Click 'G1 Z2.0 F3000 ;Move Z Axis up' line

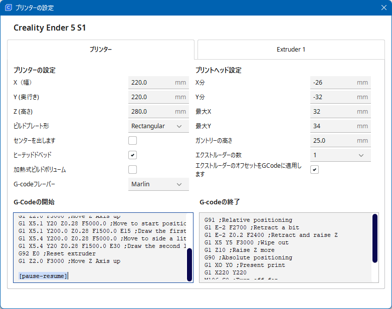click(x=69, y=261)
